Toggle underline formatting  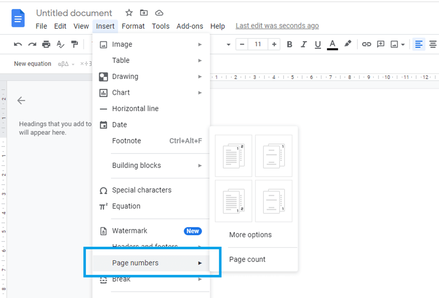point(318,44)
